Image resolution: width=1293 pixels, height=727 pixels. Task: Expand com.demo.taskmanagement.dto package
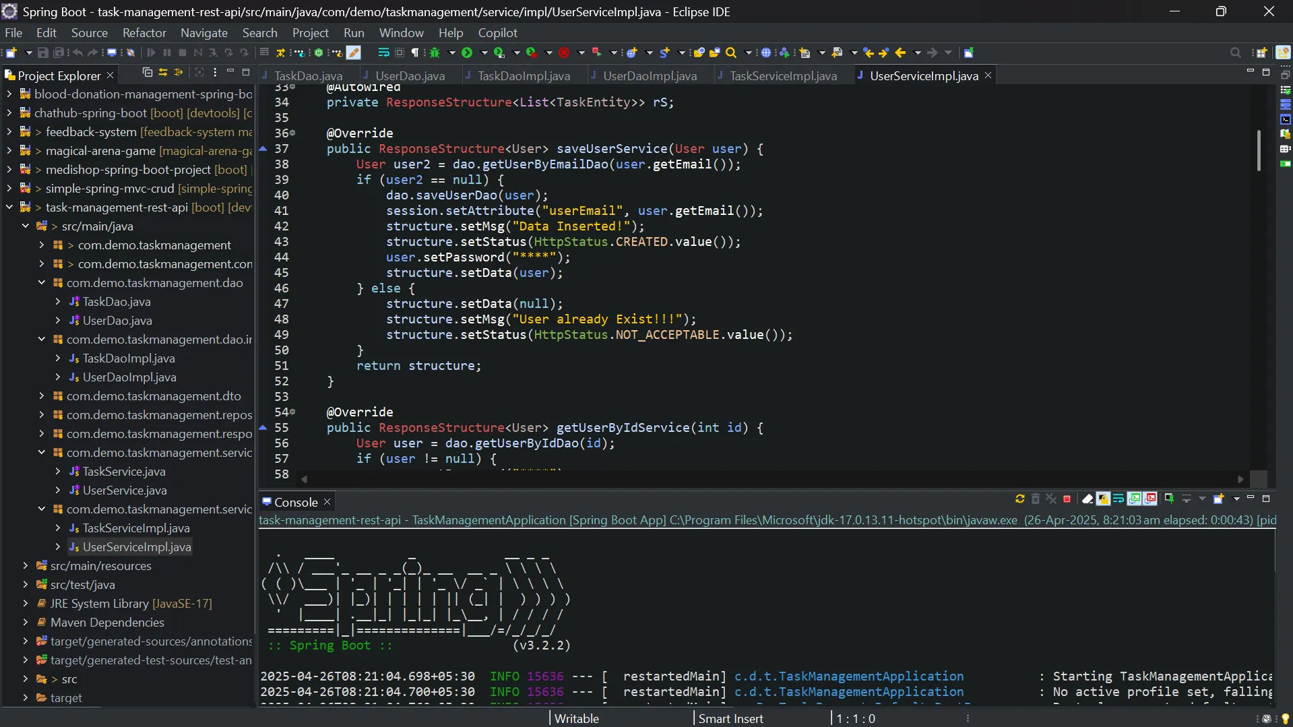pos(42,396)
